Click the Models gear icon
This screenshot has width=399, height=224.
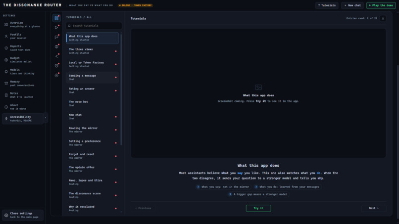(6, 72)
